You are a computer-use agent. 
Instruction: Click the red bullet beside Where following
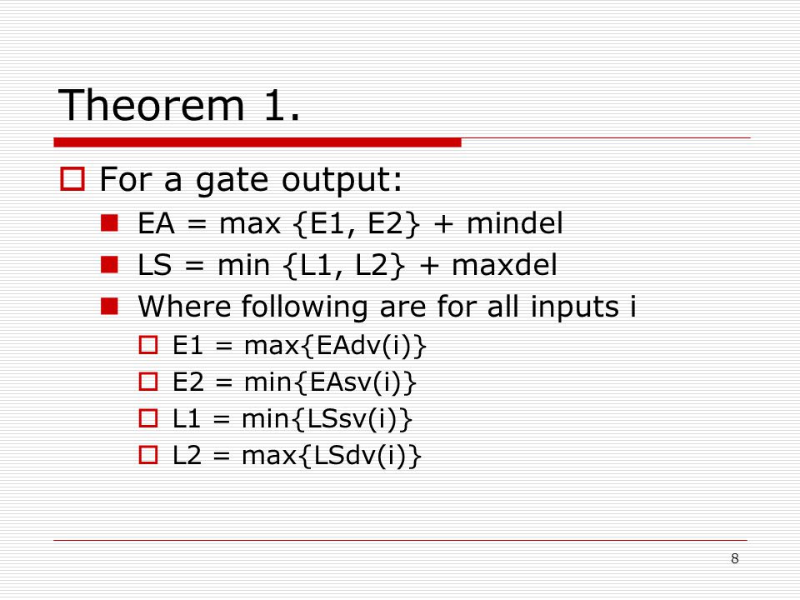tap(110, 306)
